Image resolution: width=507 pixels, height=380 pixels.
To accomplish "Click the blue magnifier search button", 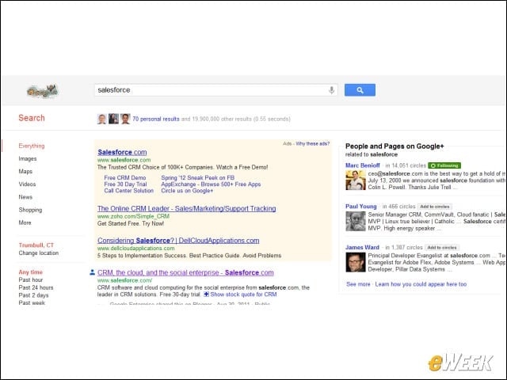I will click(x=360, y=90).
